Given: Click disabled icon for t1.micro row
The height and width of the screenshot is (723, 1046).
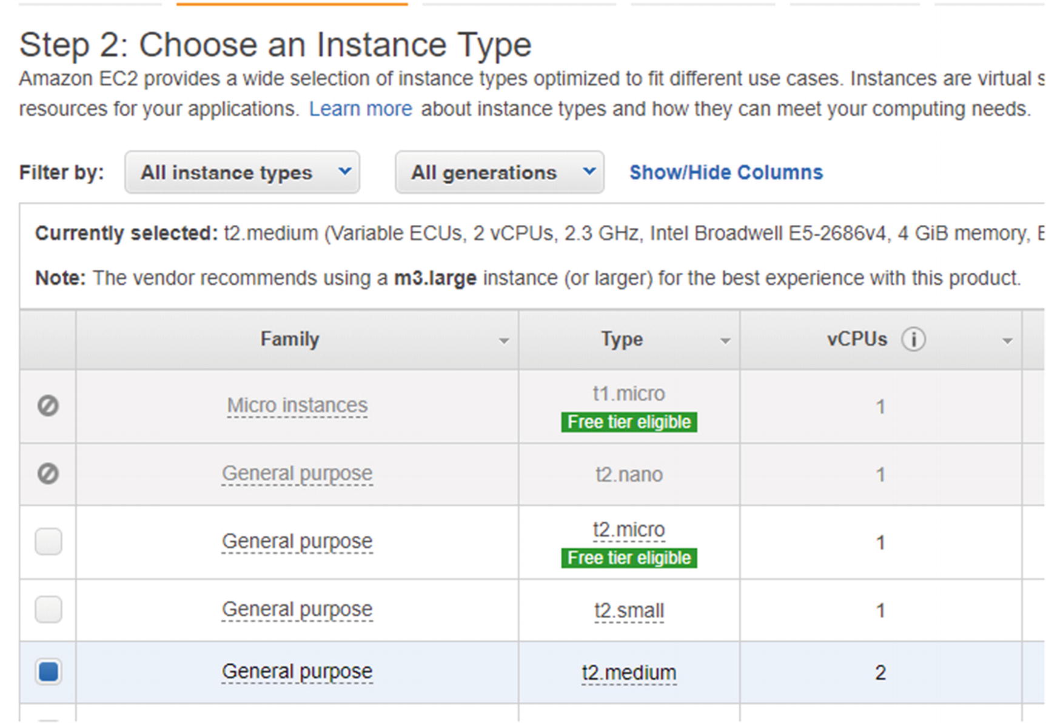Looking at the screenshot, I should (x=48, y=405).
